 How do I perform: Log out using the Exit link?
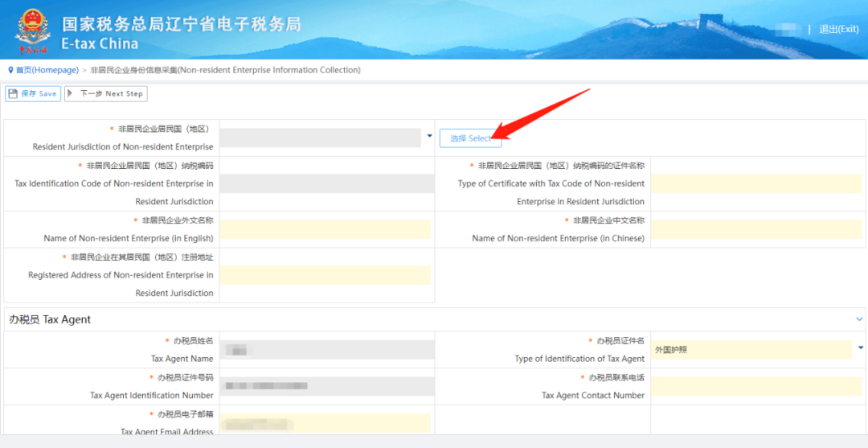(838, 29)
